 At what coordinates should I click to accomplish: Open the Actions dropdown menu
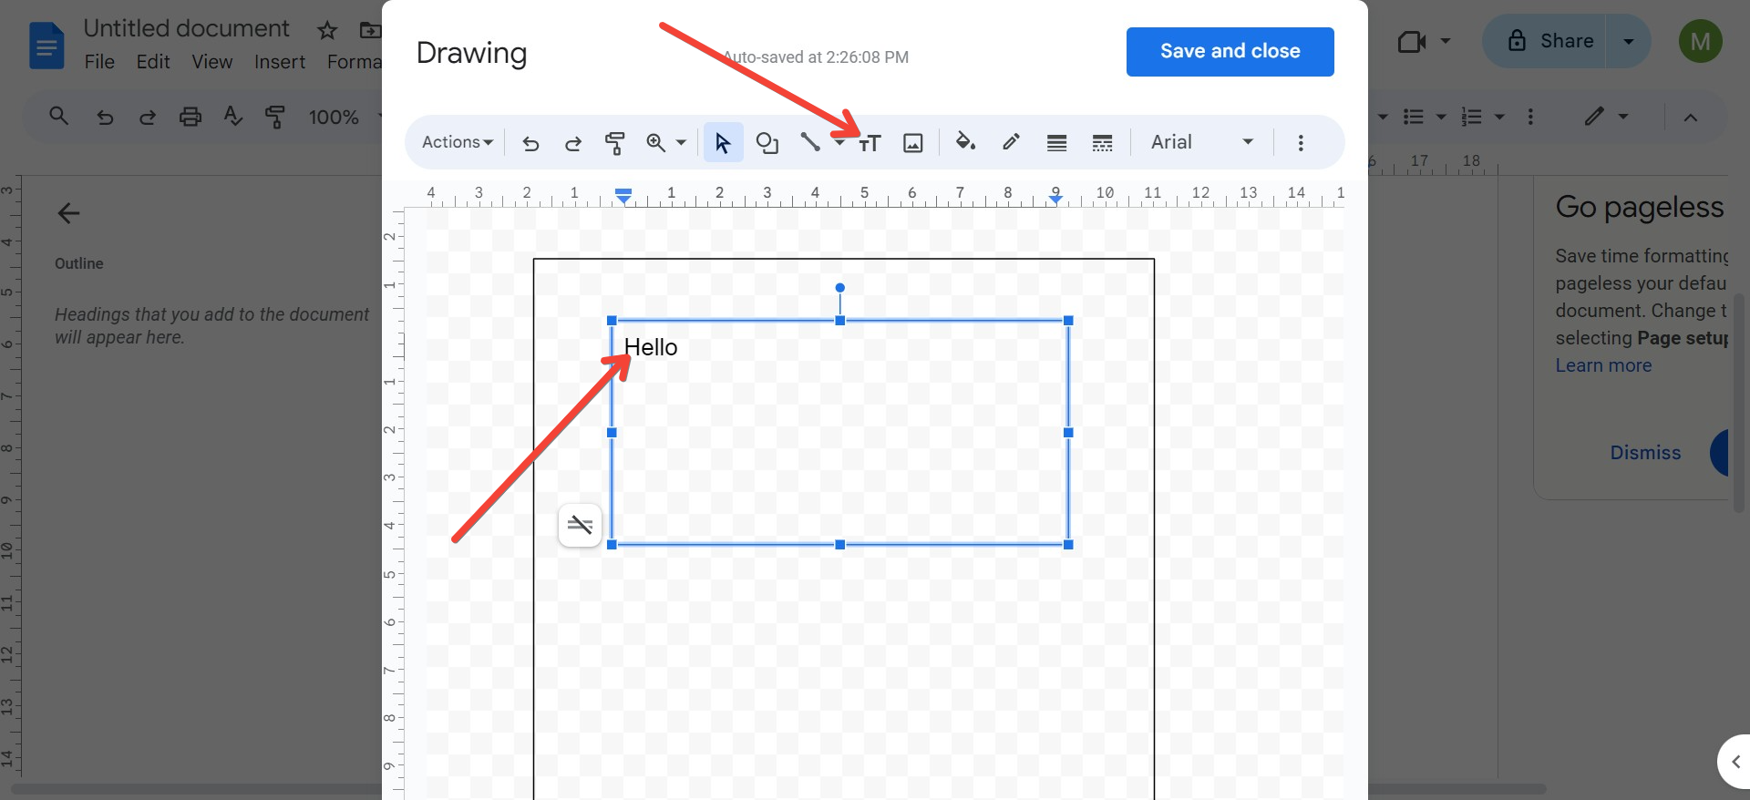coord(458,142)
